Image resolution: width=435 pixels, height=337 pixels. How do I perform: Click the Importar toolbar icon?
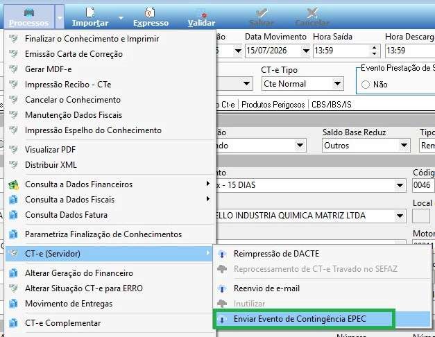tap(90, 13)
